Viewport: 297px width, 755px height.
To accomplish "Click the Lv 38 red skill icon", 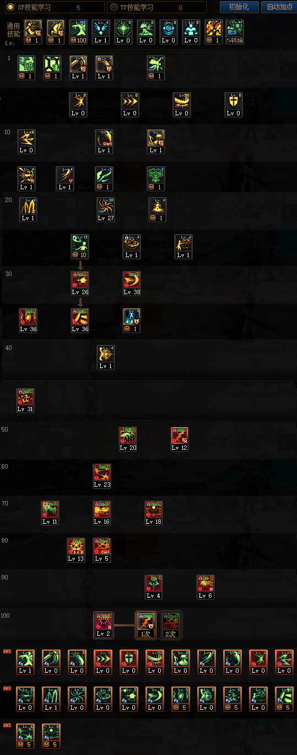I will tap(131, 284).
